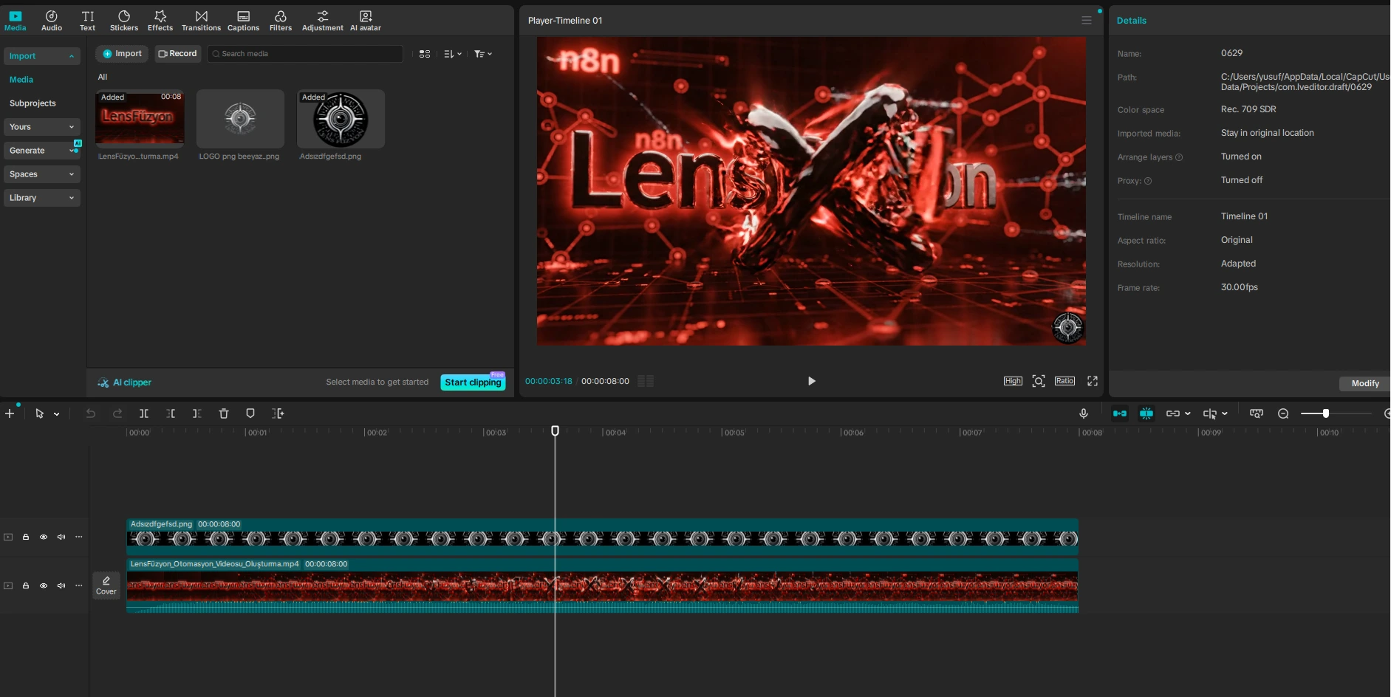The image size is (1391, 697).
Task: Select Subprojects in the sidebar
Action: tap(33, 103)
